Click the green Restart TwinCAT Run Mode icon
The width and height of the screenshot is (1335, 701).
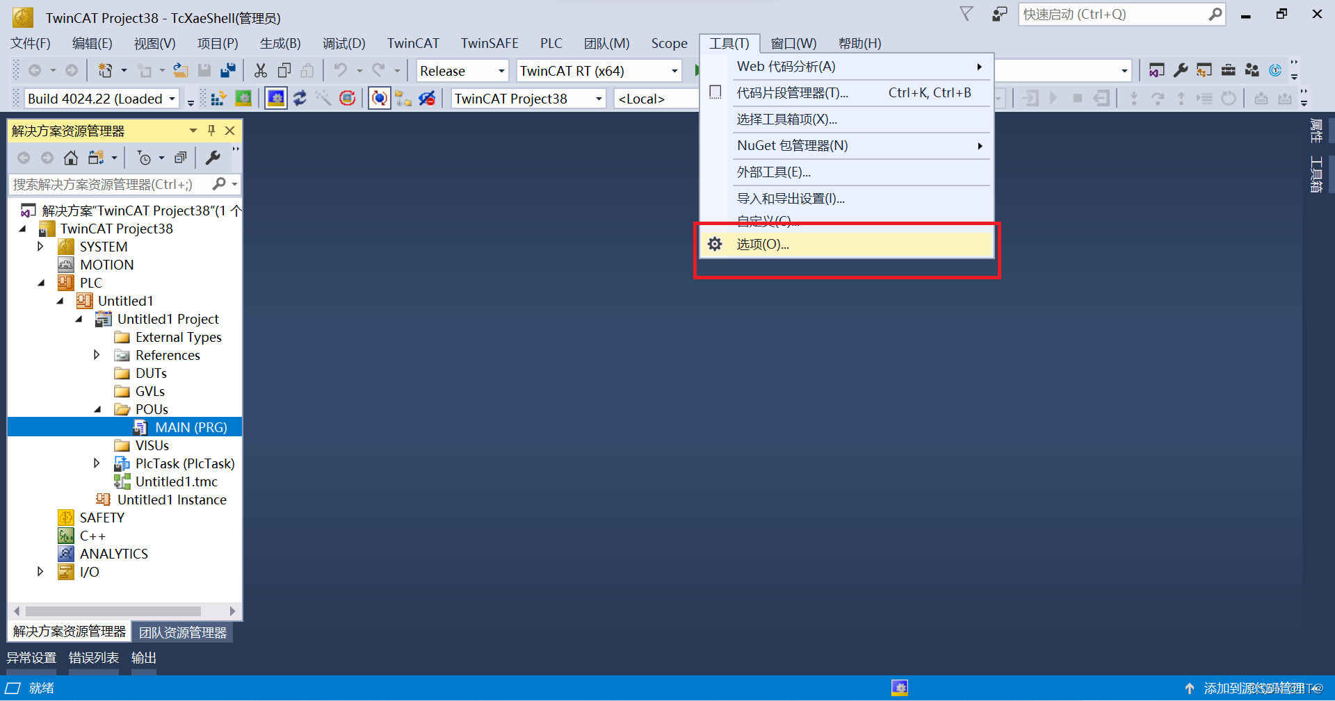pyautogui.click(x=243, y=99)
